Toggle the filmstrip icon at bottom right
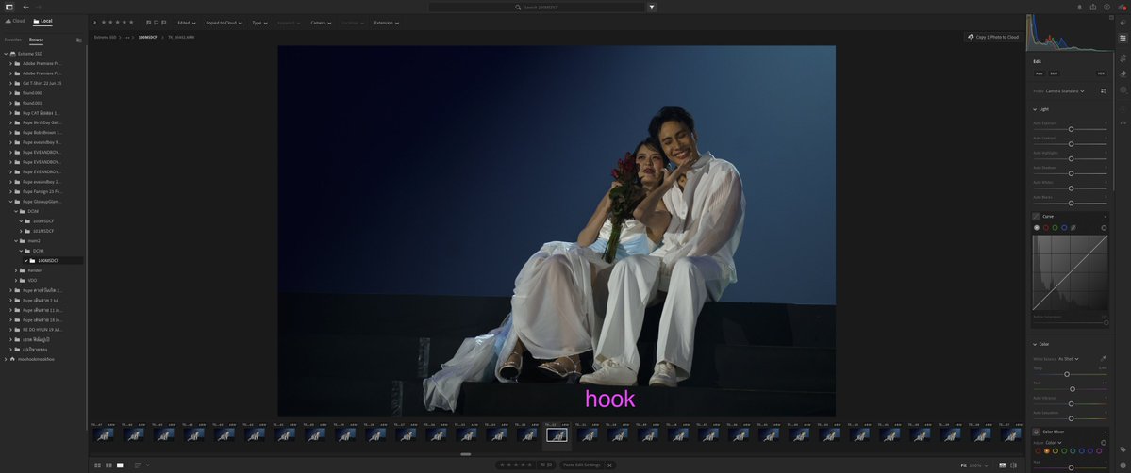Image resolution: width=1131 pixels, height=473 pixels. 1003,465
